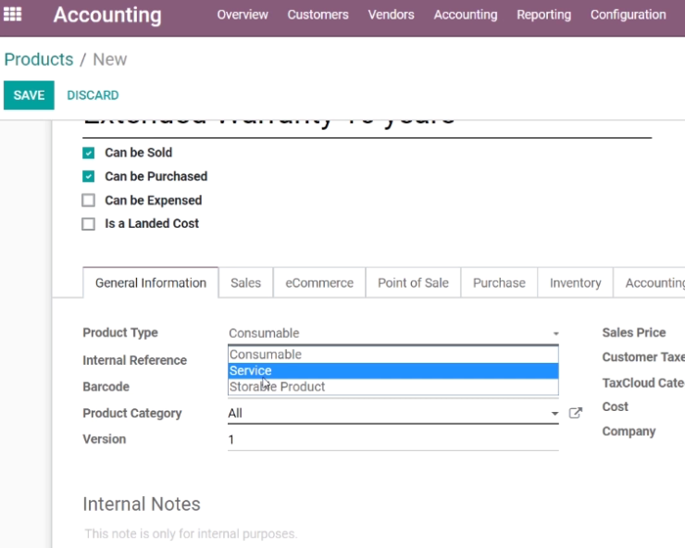Click the Internal Reference label
Viewport: 685px width, 548px height.
coord(134,360)
